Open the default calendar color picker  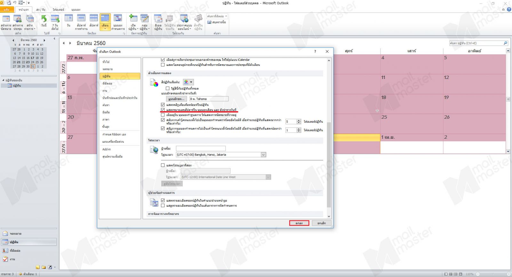click(x=188, y=82)
